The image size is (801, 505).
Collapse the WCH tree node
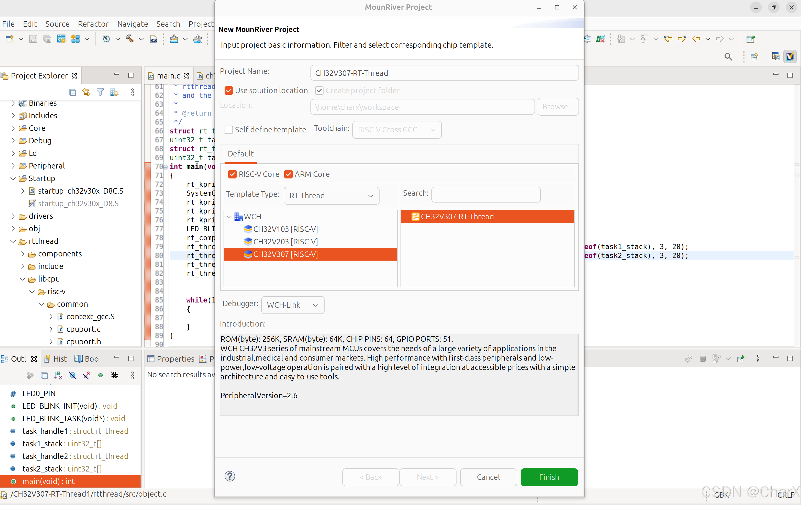pyautogui.click(x=229, y=216)
